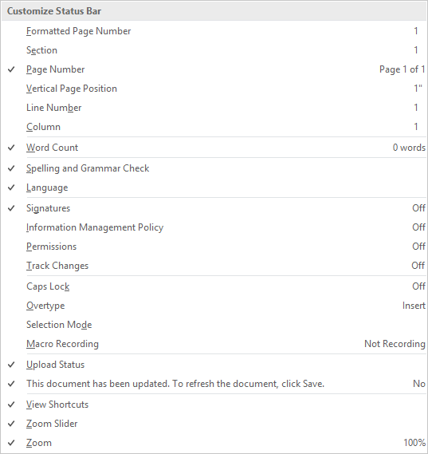Uncheck Word Count in status bar menu
428x454 pixels.
tap(214, 148)
